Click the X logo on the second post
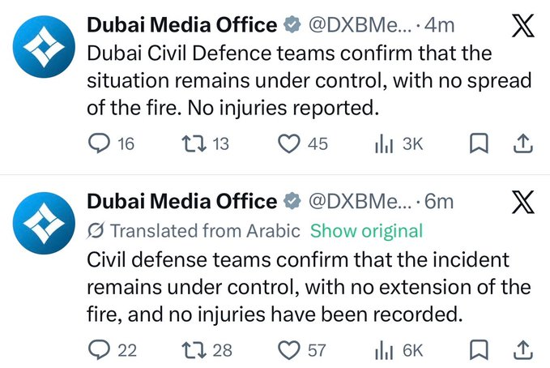The width and height of the screenshot is (550, 368). (x=523, y=202)
